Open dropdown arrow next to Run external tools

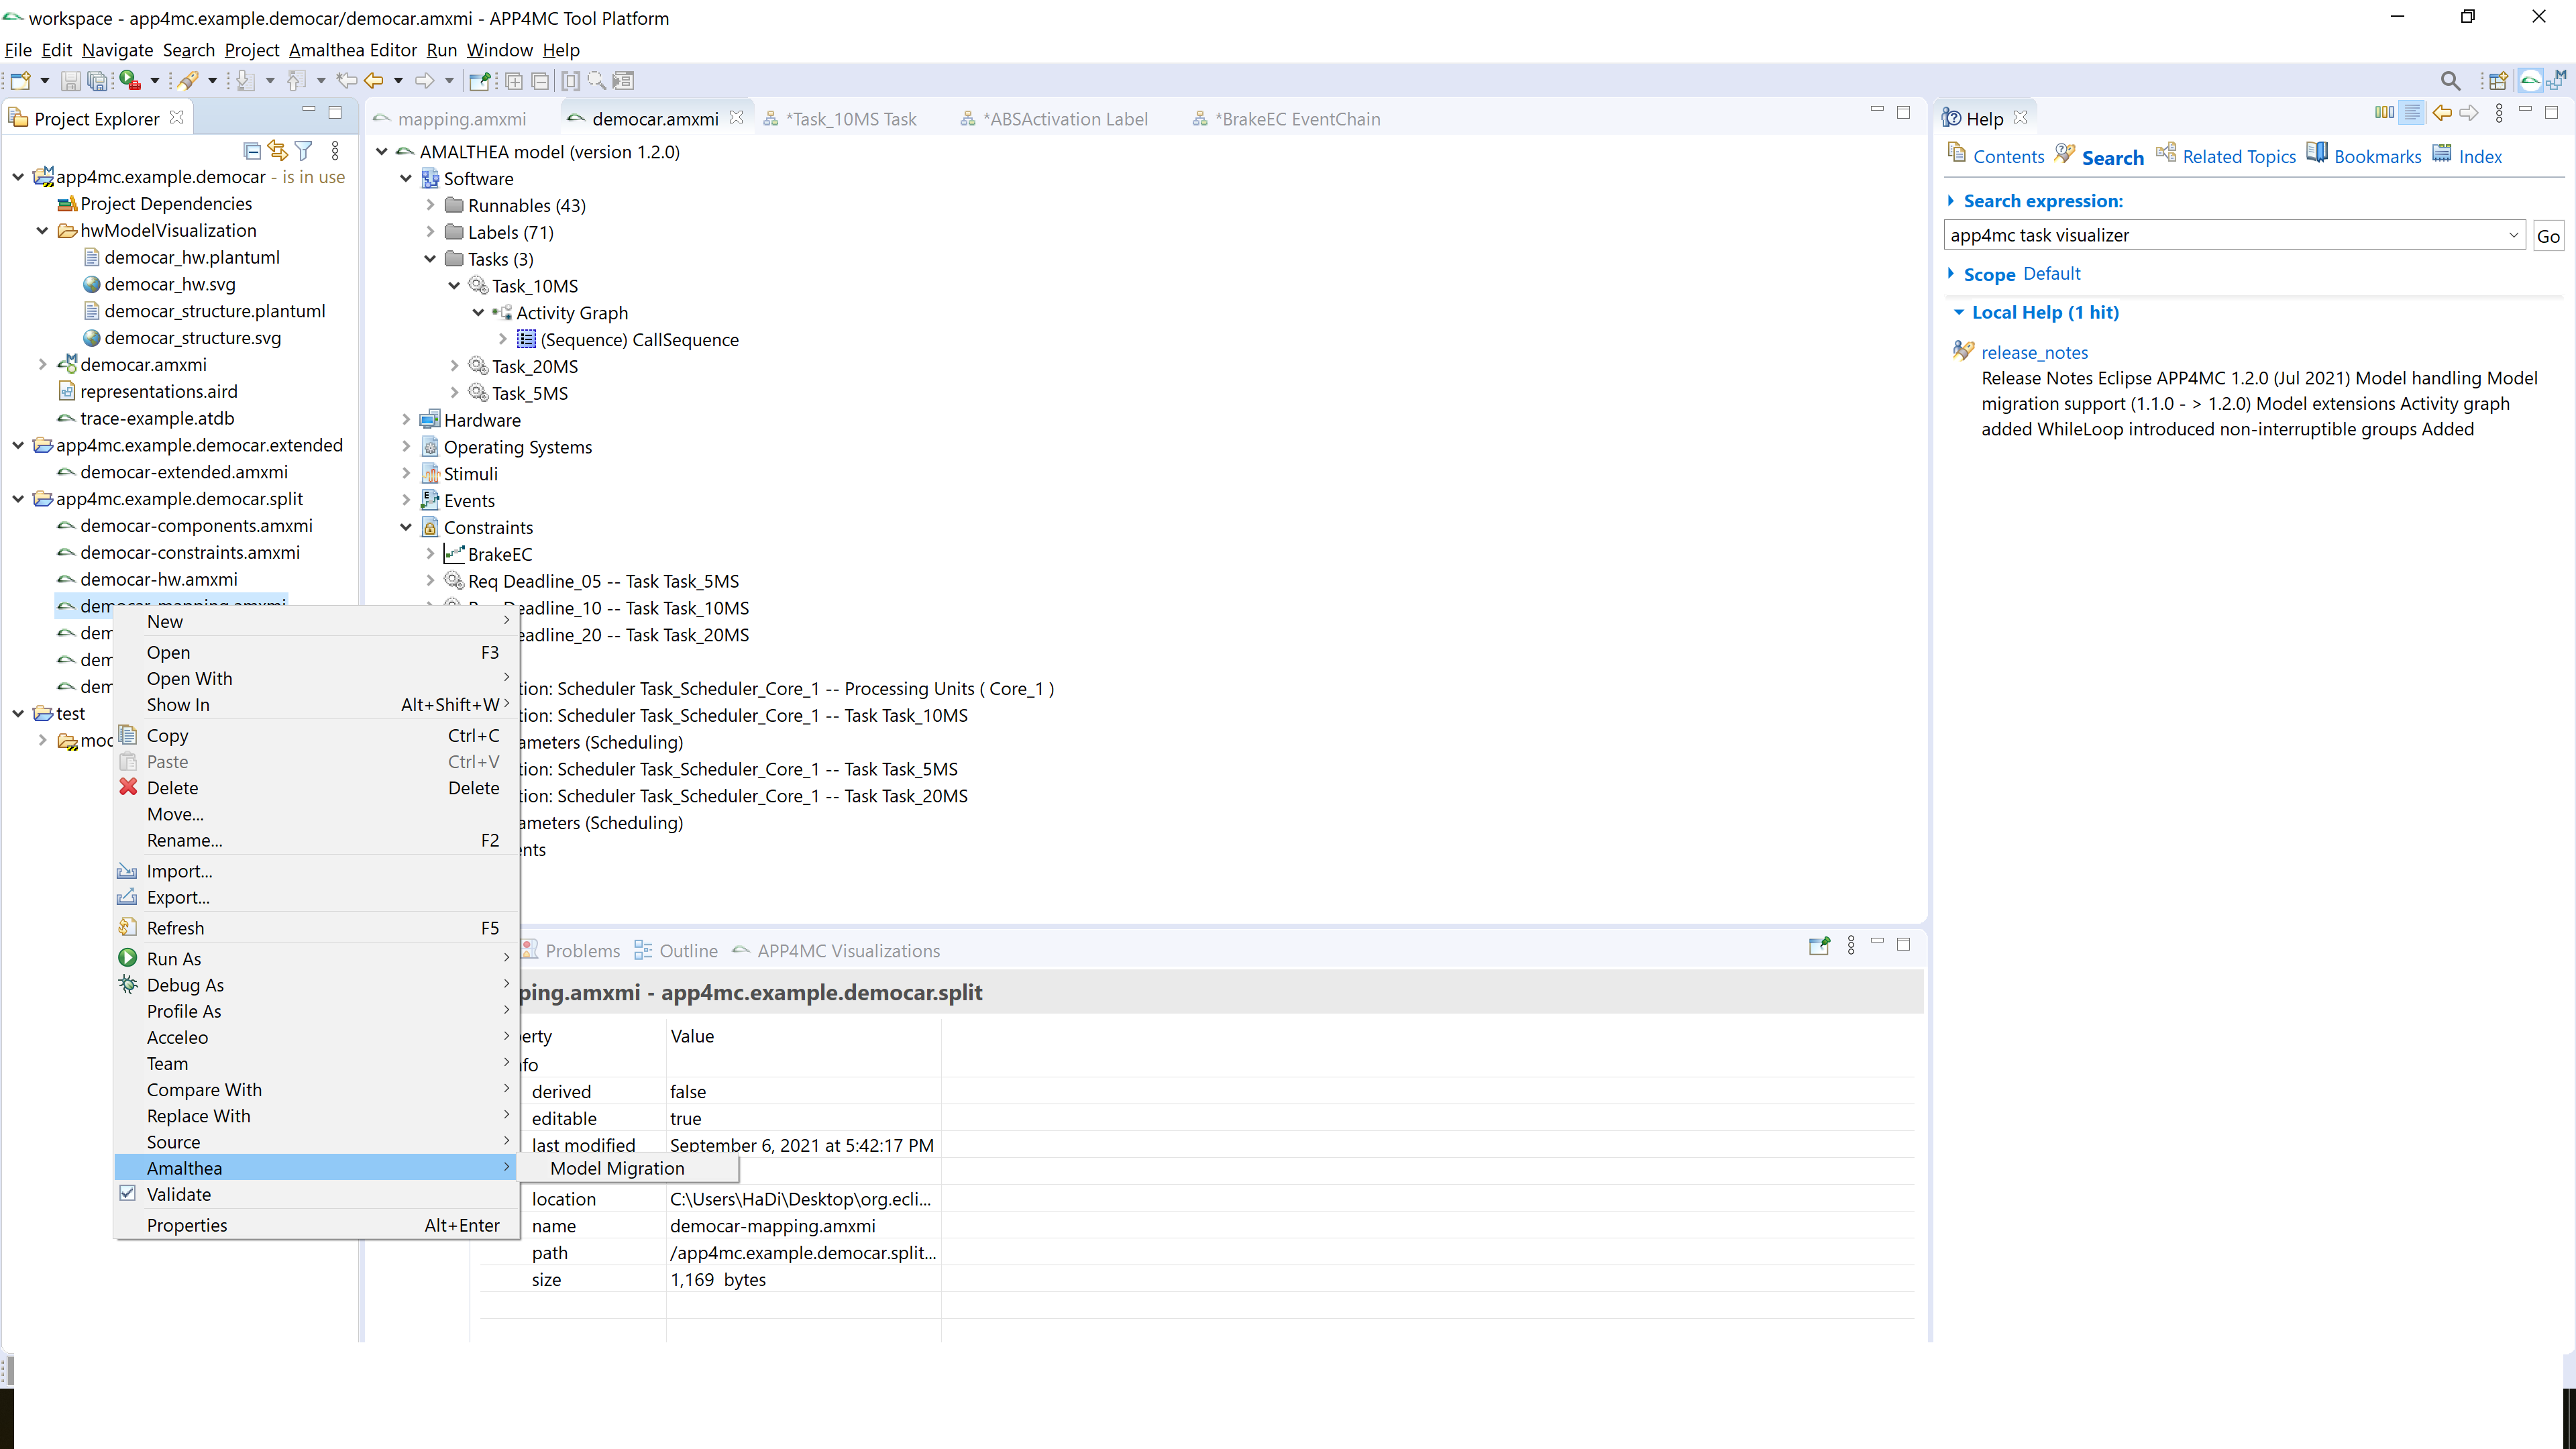[154, 81]
